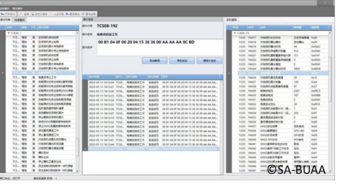This screenshot has width=355, height=186.
Task: Toggle the checkbox in first TCS command row
Action: click(x=34, y=37)
